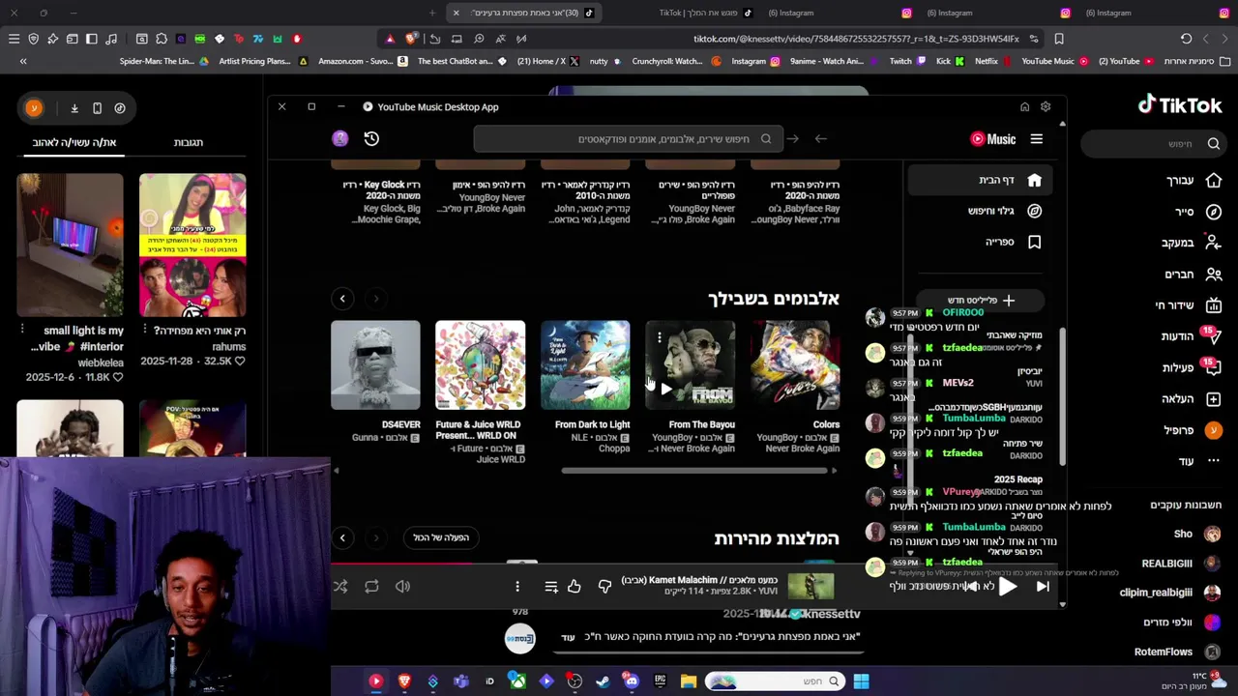This screenshot has width=1238, height=696.
Task: Open YouTube Music settings gear
Action: [x=1046, y=107]
